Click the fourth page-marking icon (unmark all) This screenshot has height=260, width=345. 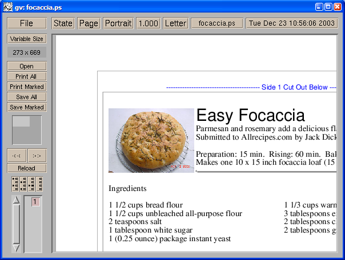(41, 184)
